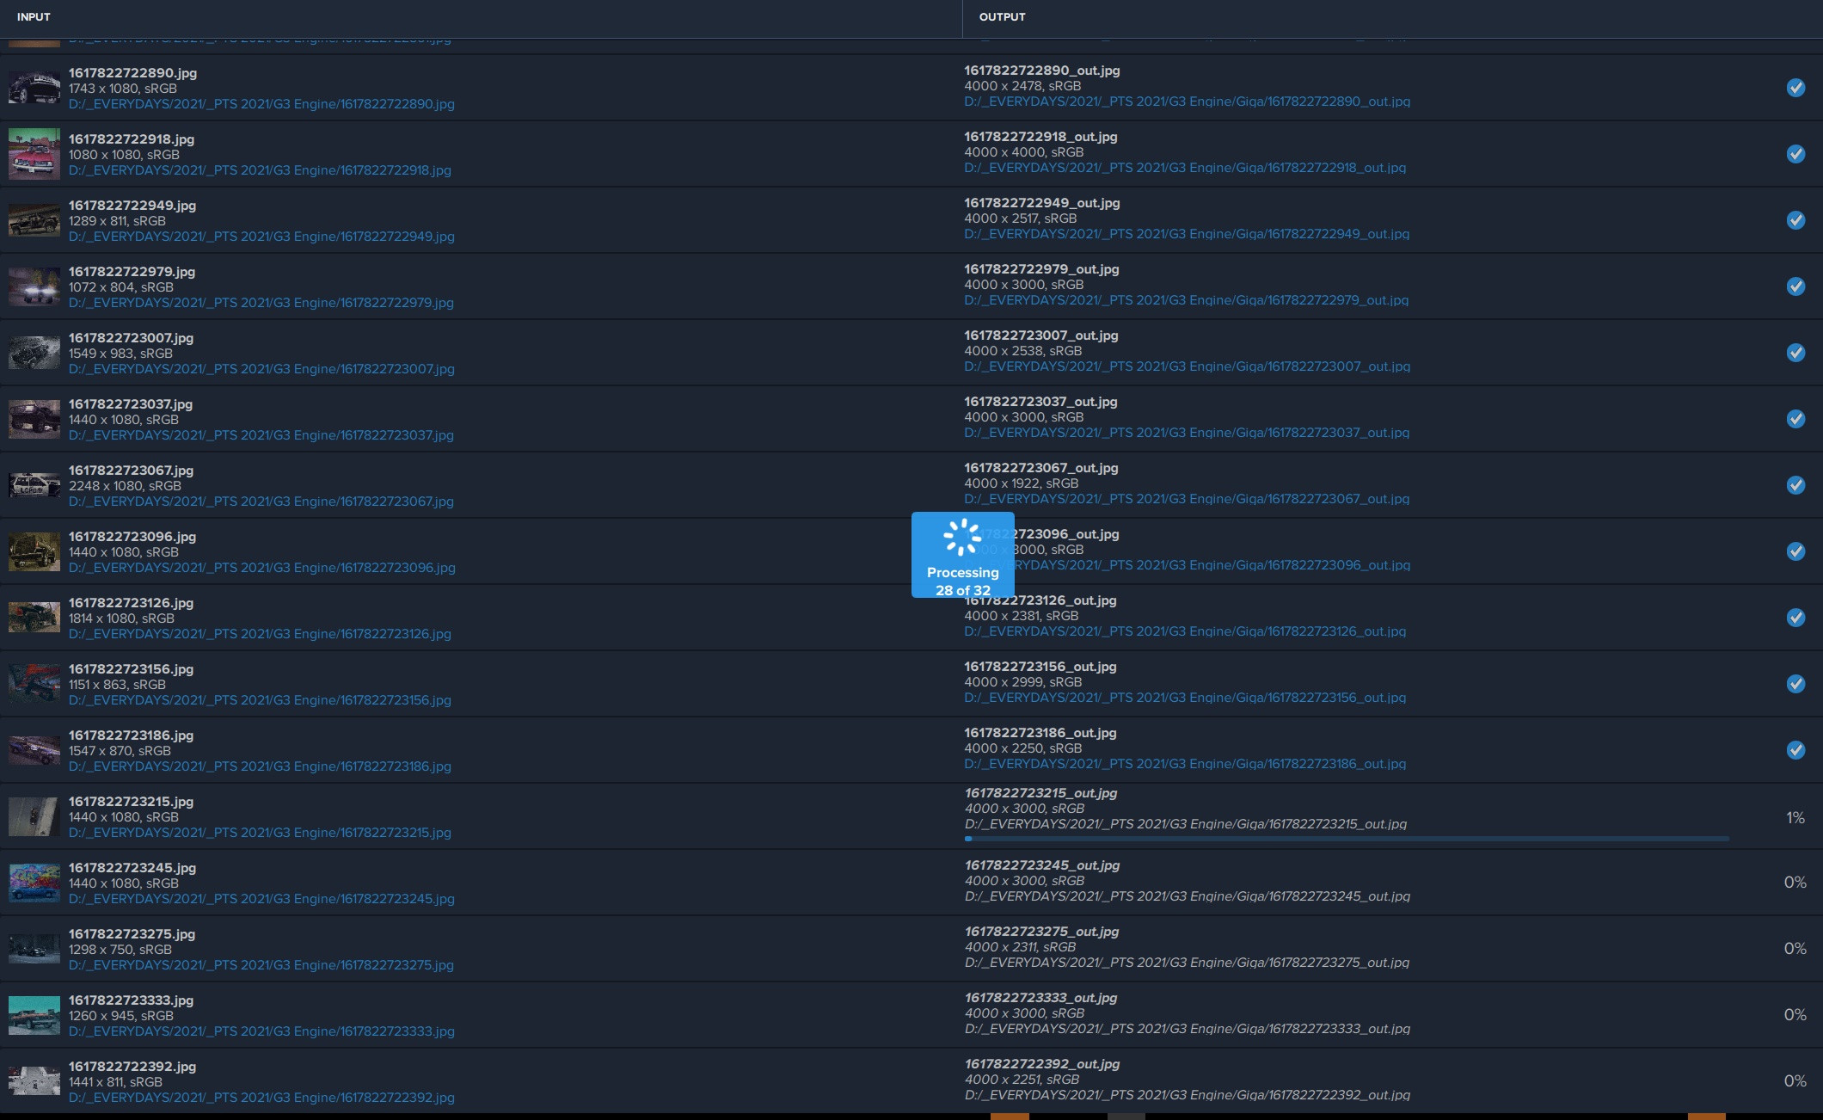Open input path link for 1617822723007.jpg
Viewport: 1823px width, 1120px height.
click(261, 369)
